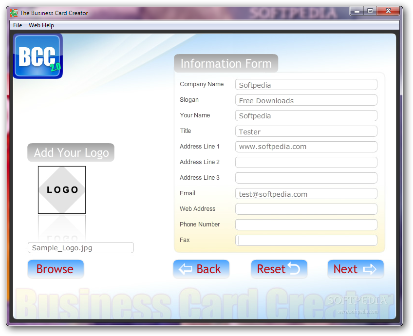Click the Web Address label
This screenshot has width=413, height=336.
(198, 209)
